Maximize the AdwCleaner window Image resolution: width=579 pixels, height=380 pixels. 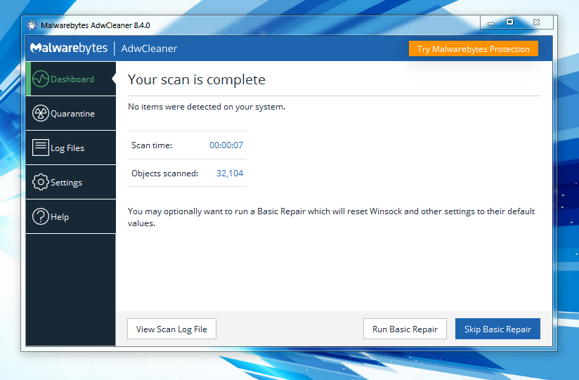[x=509, y=22]
